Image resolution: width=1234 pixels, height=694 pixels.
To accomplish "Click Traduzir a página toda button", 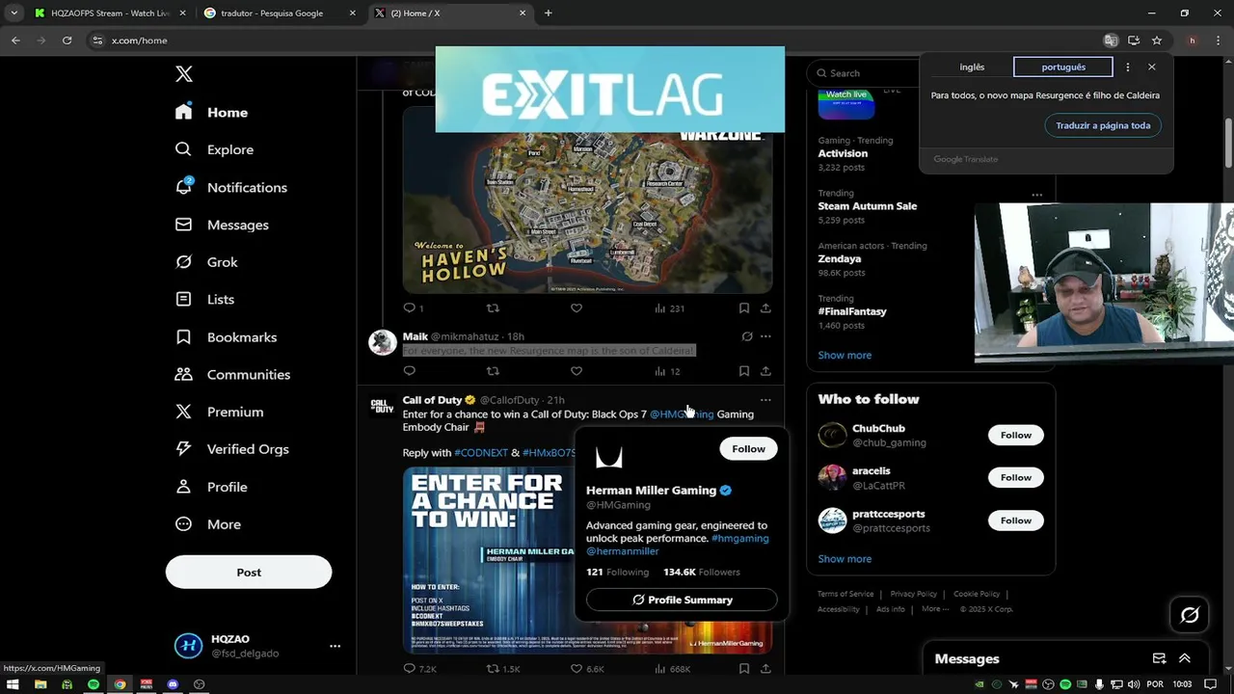I will click(x=1103, y=125).
